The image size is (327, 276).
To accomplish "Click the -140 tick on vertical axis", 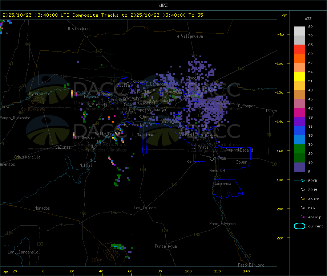I will [x=280, y=121].
